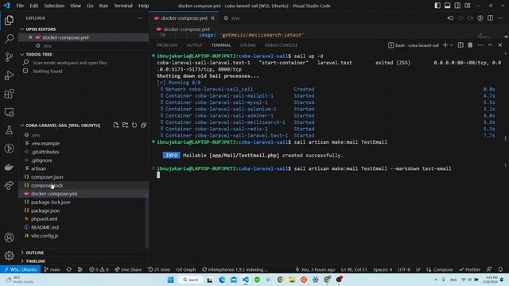Collapse the Todos: Tree section

tap(39, 55)
